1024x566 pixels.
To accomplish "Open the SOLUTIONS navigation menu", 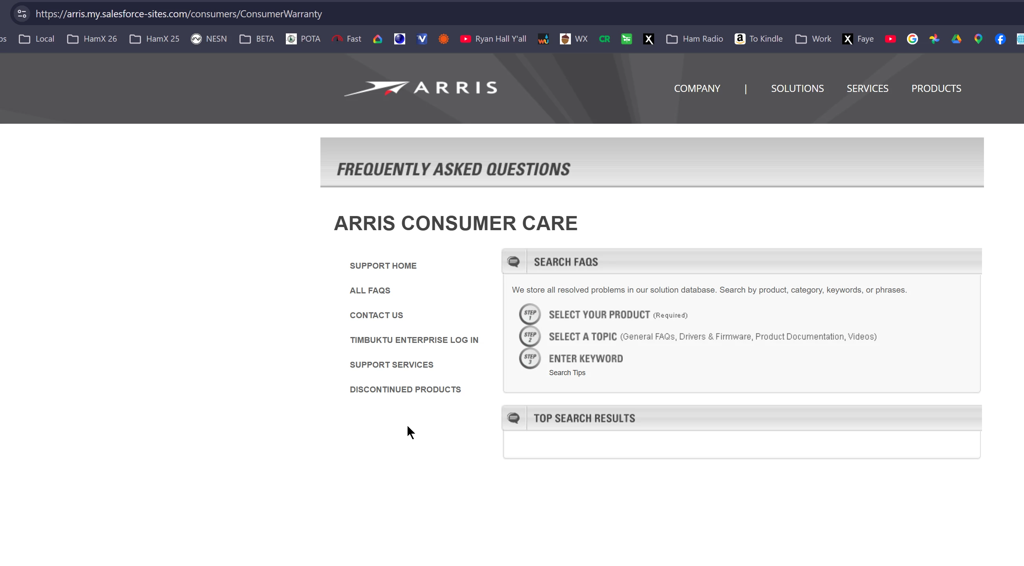I will coord(797,88).
